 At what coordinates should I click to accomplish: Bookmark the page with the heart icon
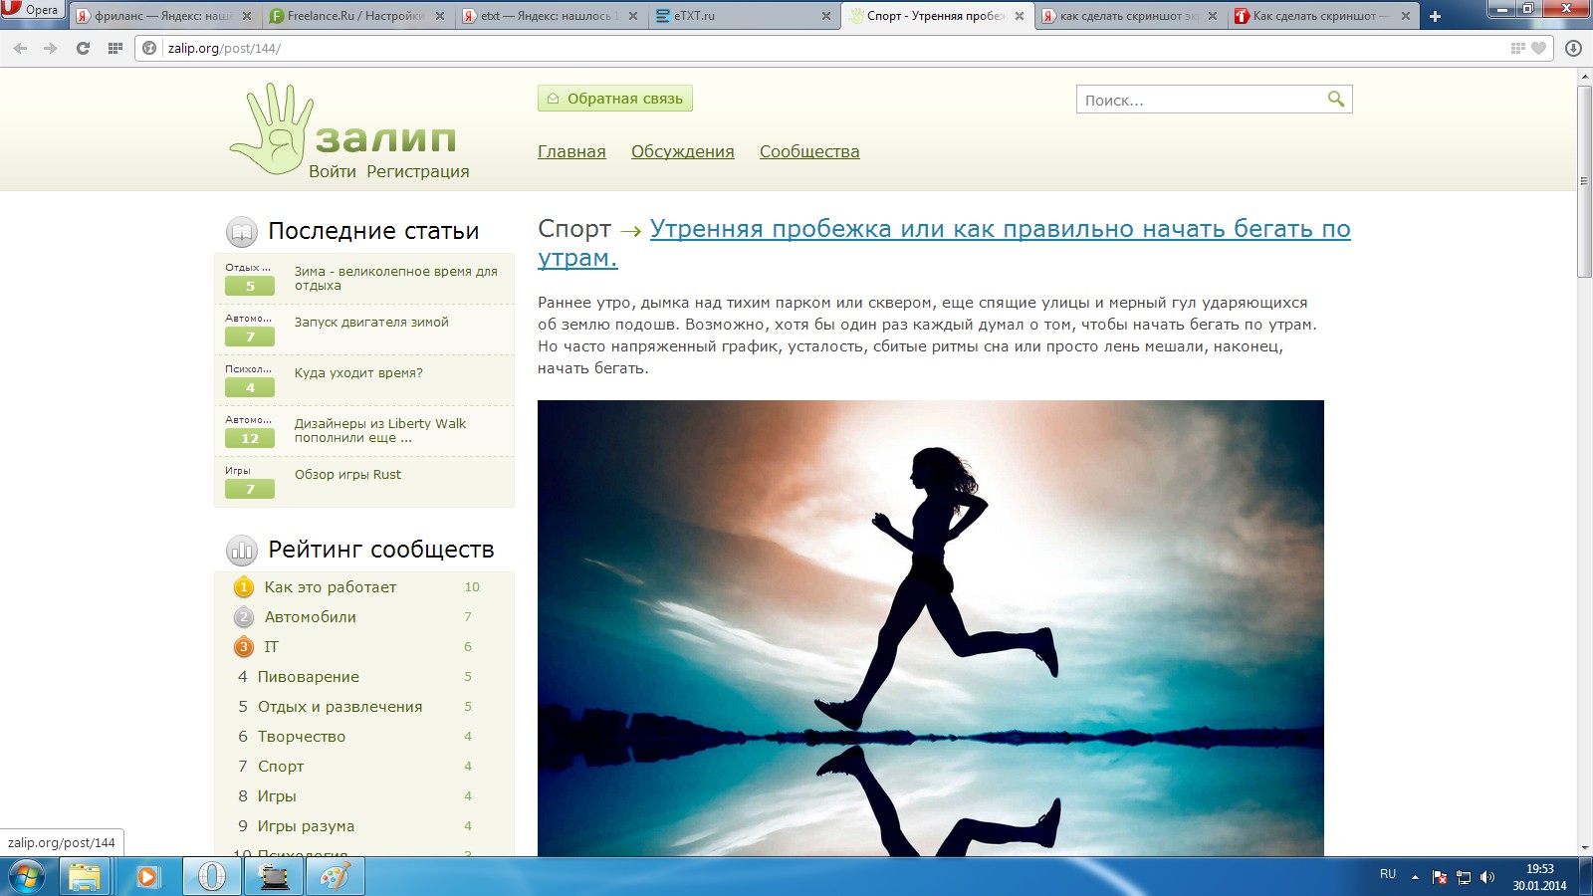pyautogui.click(x=1538, y=48)
